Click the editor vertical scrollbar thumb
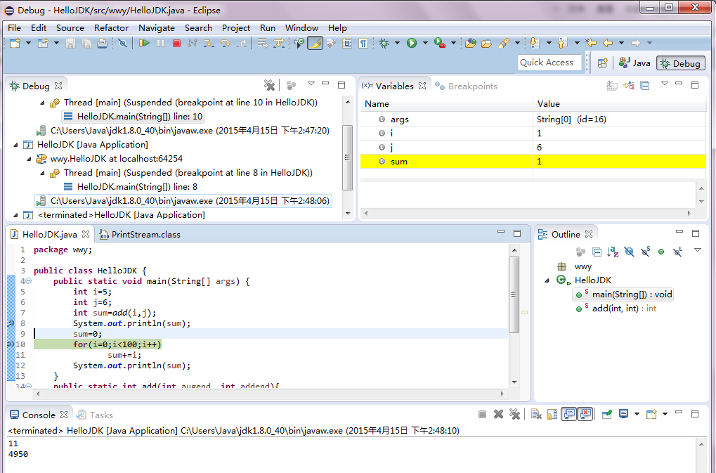Image resolution: width=716 pixels, height=473 pixels. 514,294
